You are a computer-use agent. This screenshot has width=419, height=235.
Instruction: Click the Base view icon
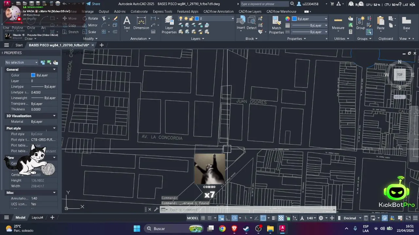coord(407,23)
